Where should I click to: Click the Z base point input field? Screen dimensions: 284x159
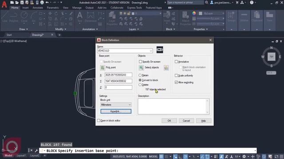118,87
